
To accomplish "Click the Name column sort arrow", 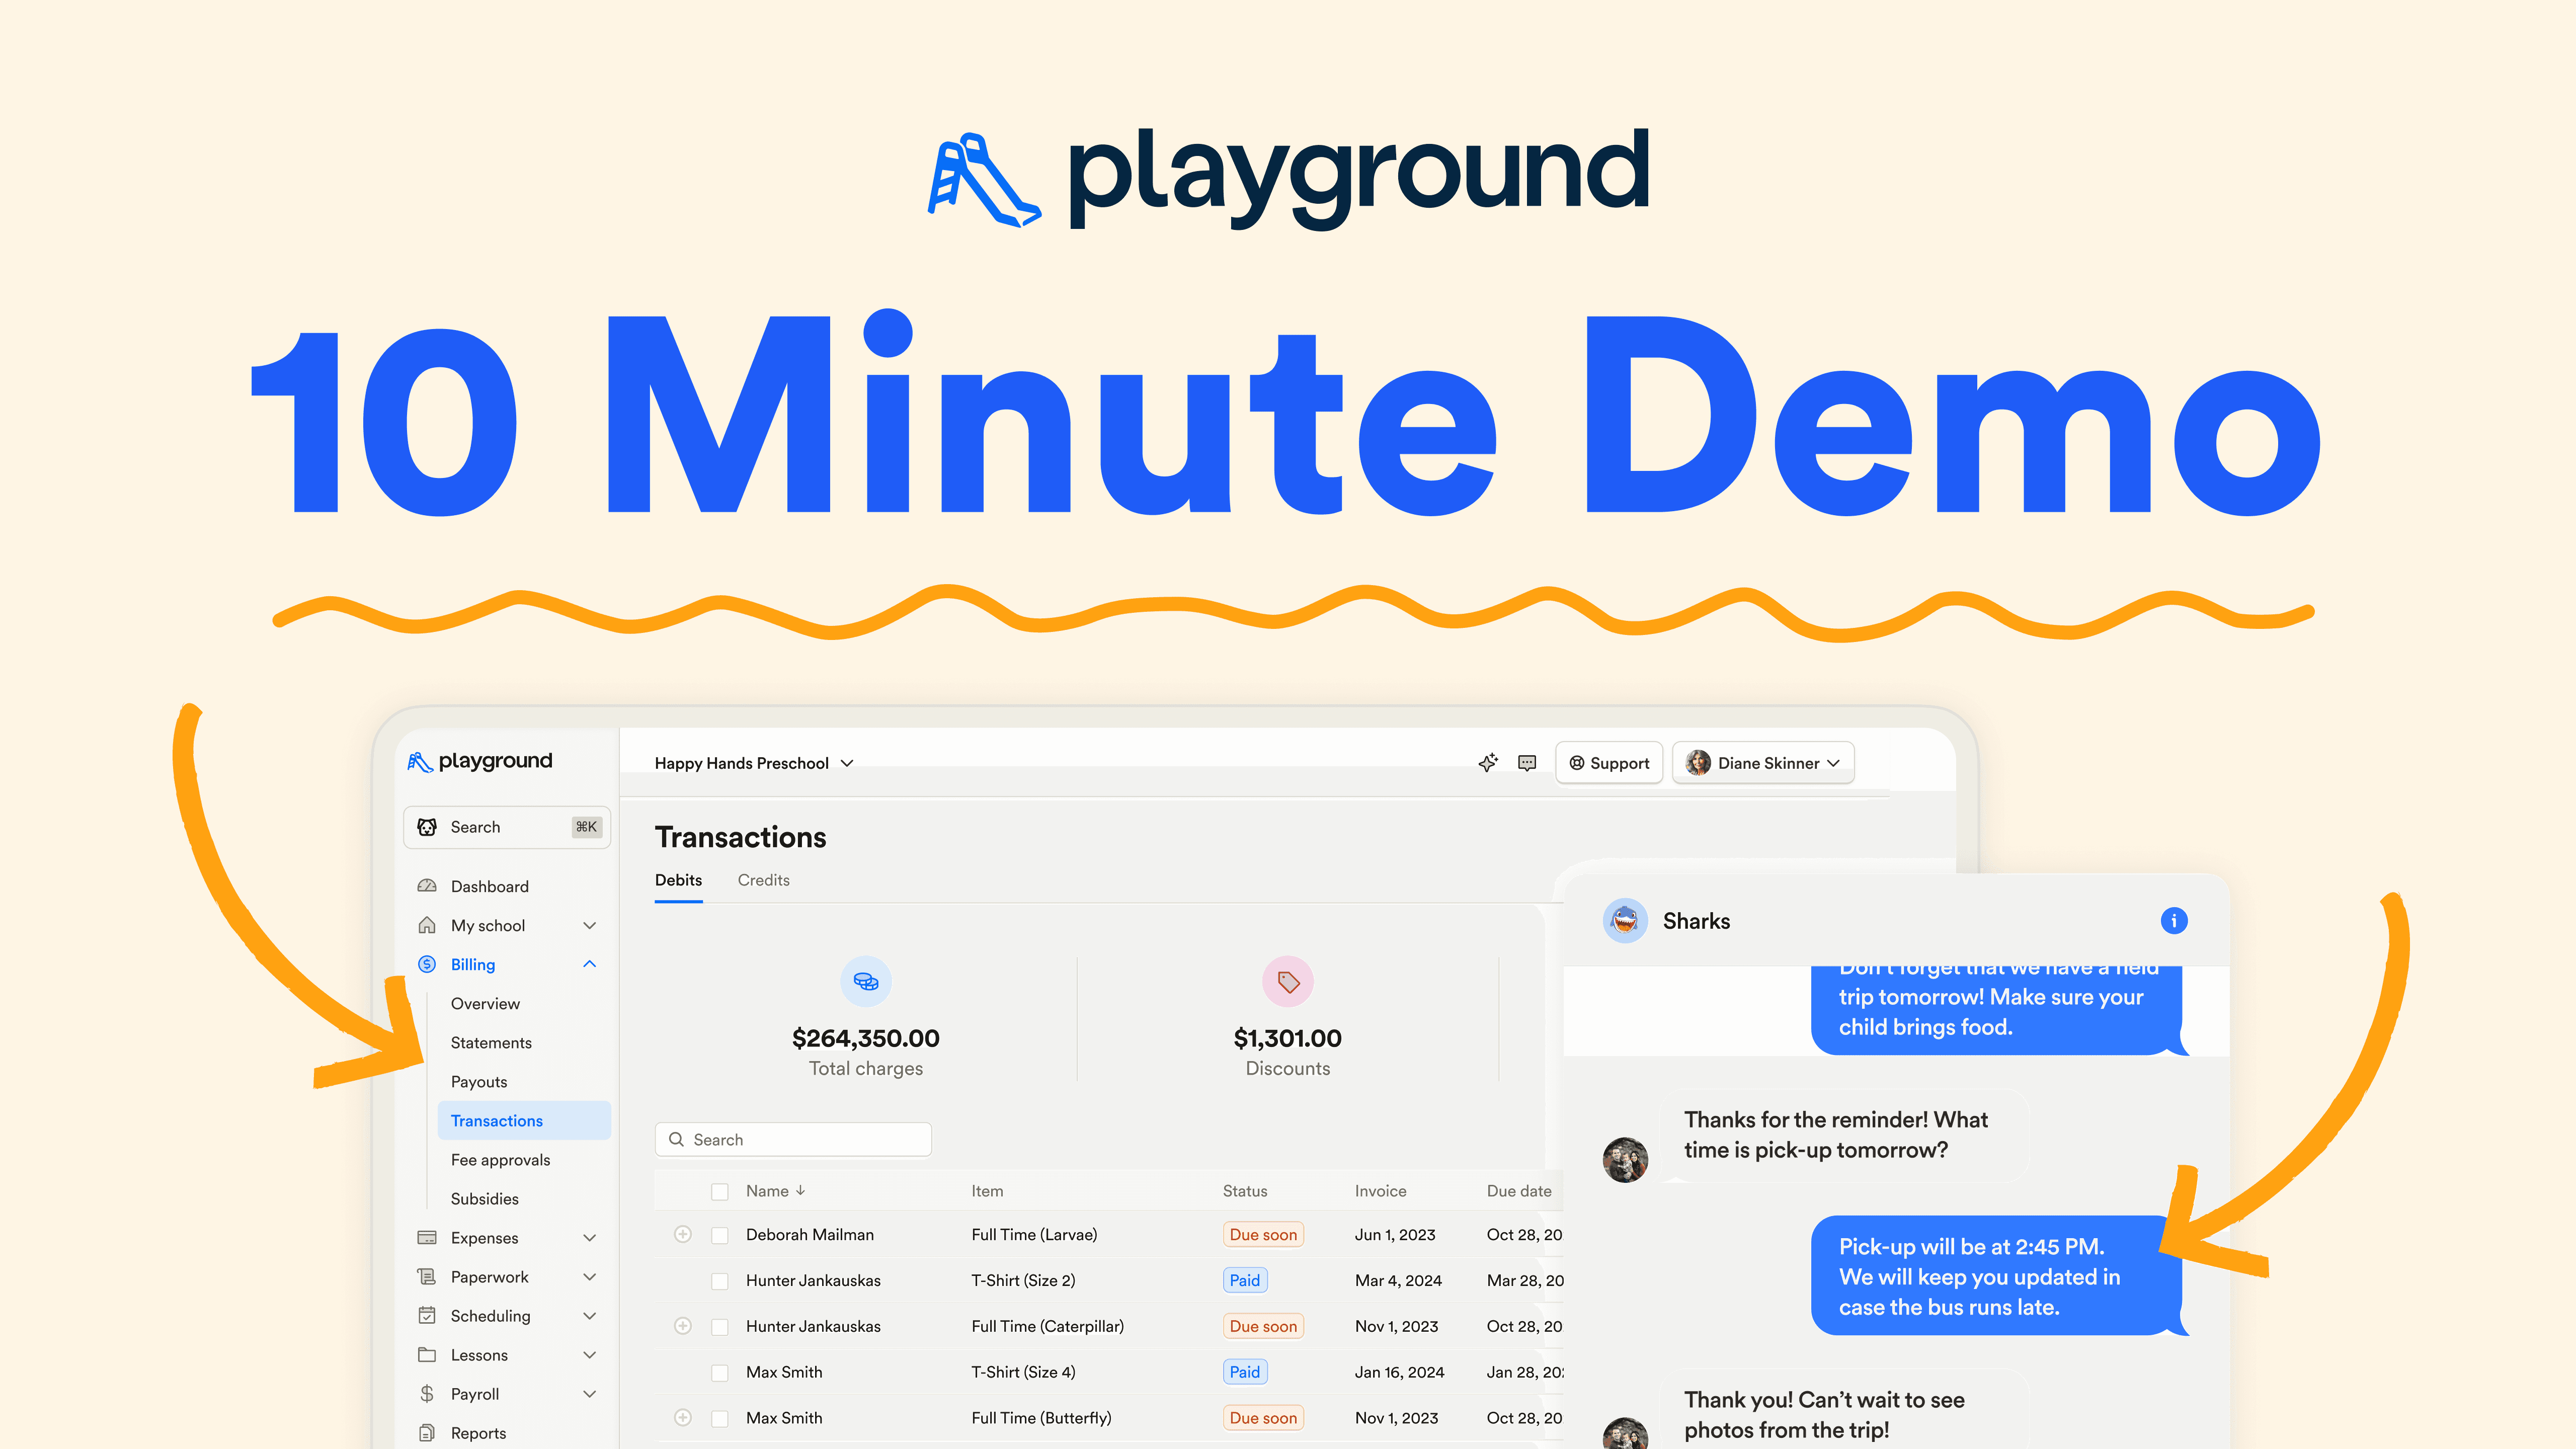I will [800, 1190].
